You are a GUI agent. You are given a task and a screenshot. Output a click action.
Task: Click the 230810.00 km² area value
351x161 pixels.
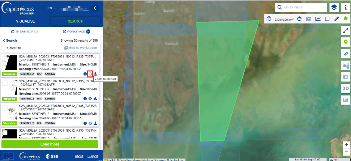(284, 19)
